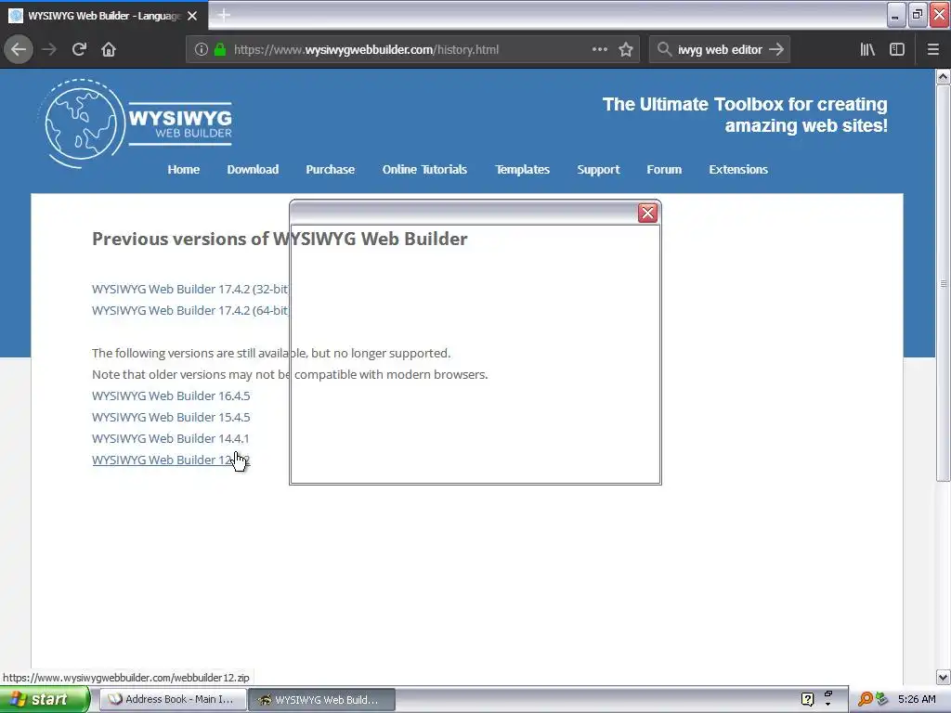Image resolution: width=951 pixels, height=713 pixels.
Task: Click the help question-mark tray icon
Action: click(807, 699)
